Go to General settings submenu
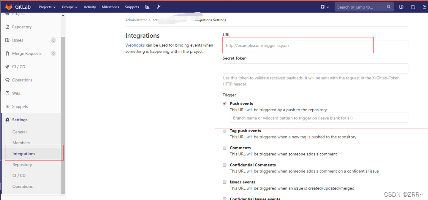Viewport: 428px width, 200px height. 20,132
